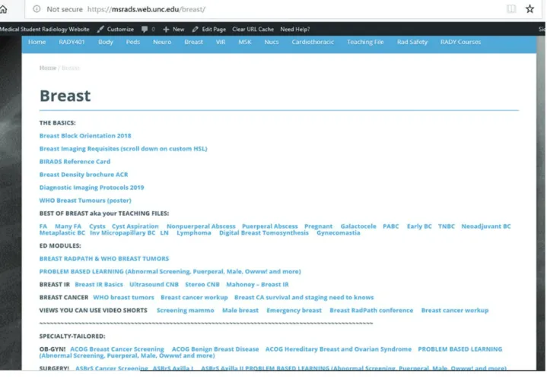The width and height of the screenshot is (547, 379).
Task: Open the Body navigation tab
Action: (x=106, y=42)
